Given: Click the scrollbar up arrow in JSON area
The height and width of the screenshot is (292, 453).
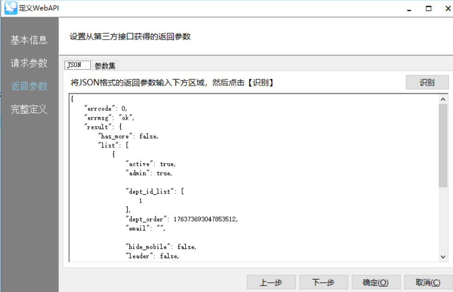Looking at the screenshot, I should 443,99.
